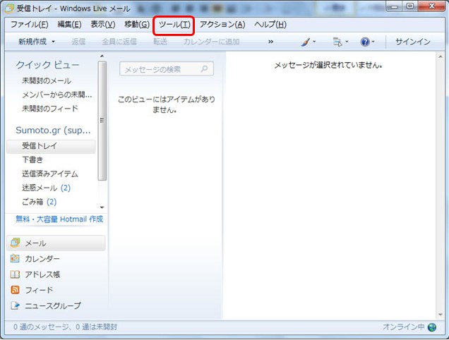
Task: Switch to the ニュースグループ view label
Action: 53,305
